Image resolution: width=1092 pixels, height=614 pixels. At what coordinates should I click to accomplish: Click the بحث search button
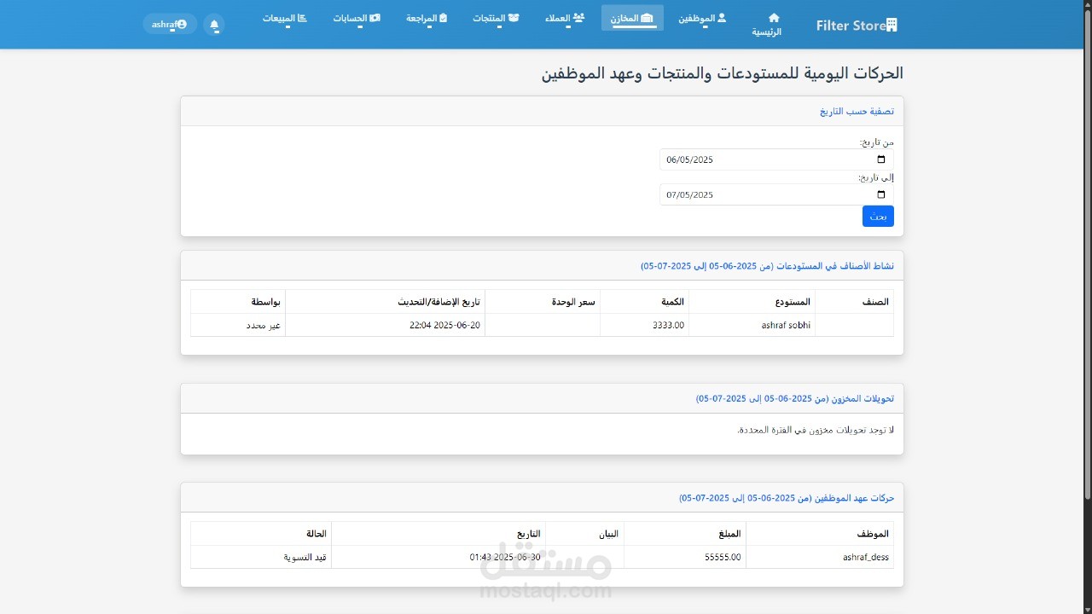pos(878,217)
